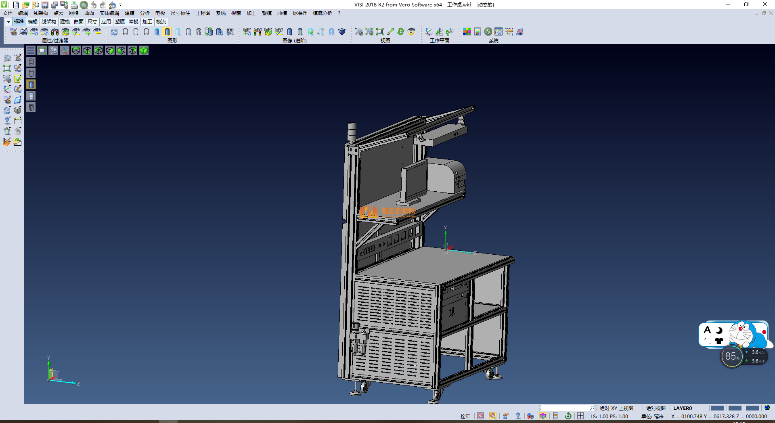Click the solid green cube view icon
Viewport: 775px width, 423px height.
pos(144,50)
